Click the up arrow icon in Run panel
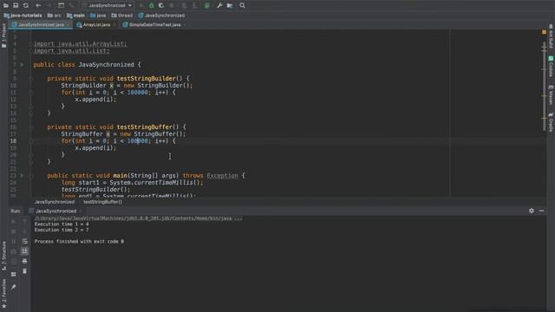 pos(24,222)
